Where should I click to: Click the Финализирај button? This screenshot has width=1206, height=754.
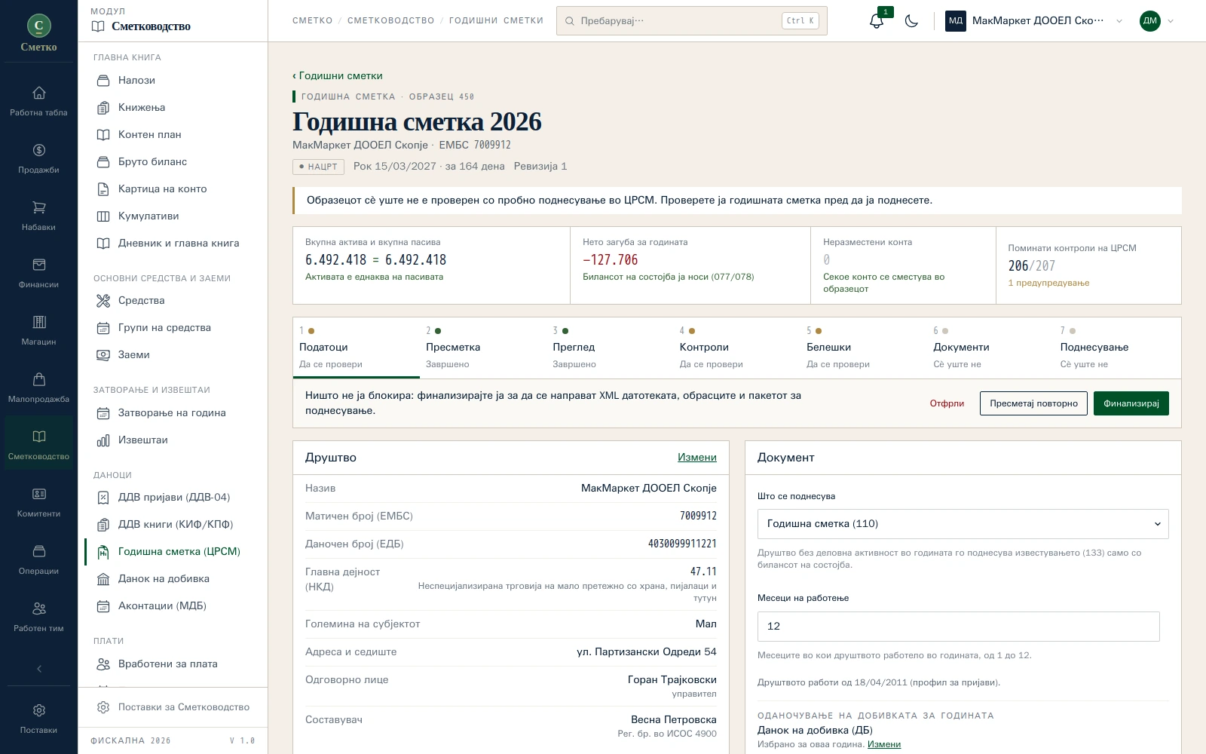click(x=1131, y=403)
